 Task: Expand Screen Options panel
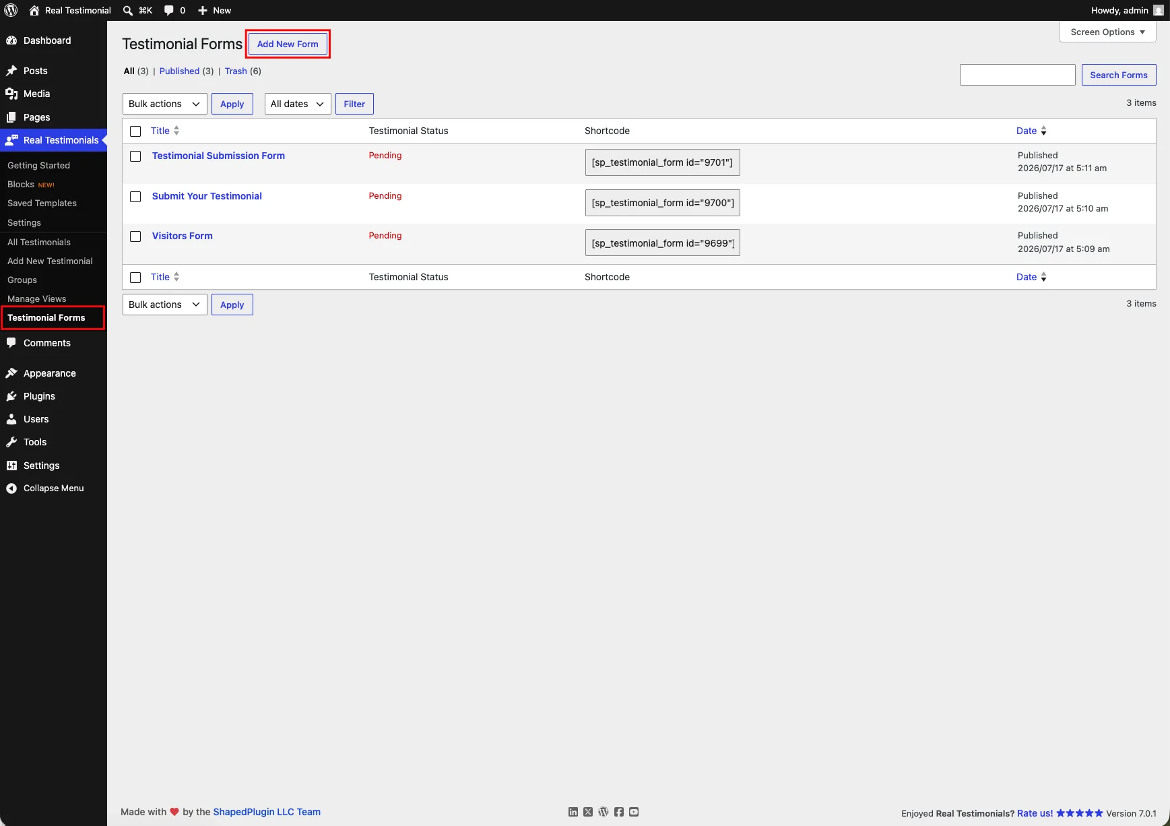[1108, 32]
